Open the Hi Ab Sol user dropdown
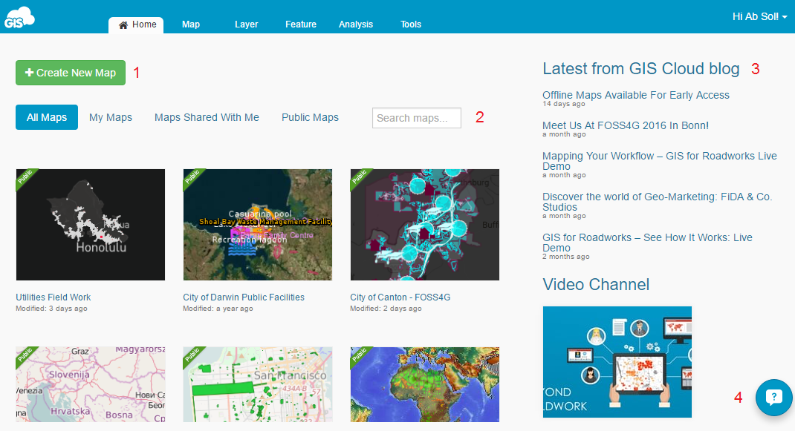Screen dimensions: 795x431 pos(759,16)
